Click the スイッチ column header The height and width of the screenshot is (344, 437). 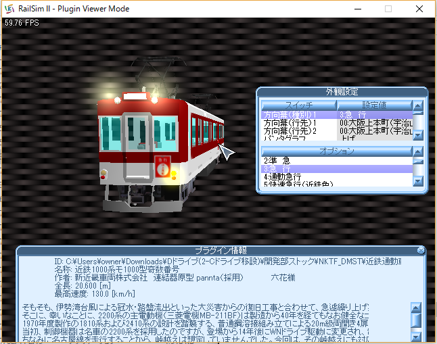click(x=299, y=105)
